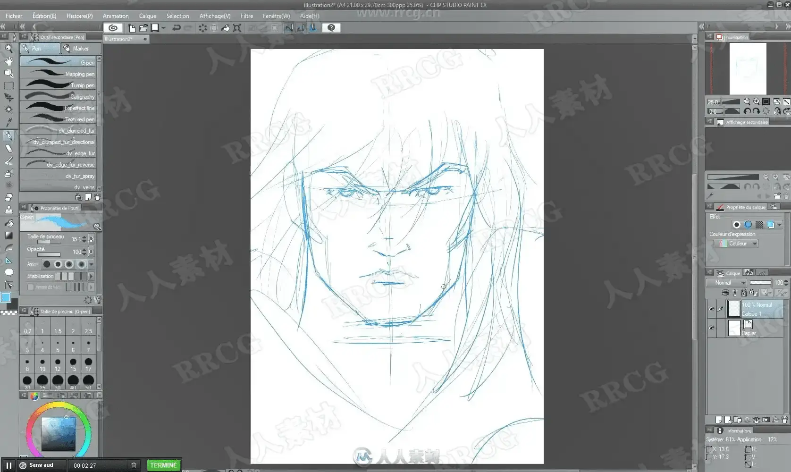The width and height of the screenshot is (791, 472).
Task: Click the color wheel saturation square
Action: click(x=59, y=433)
